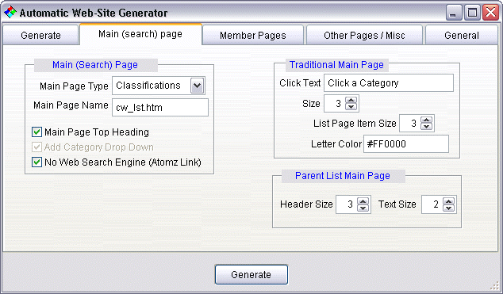The height and width of the screenshot is (294, 503).
Task: Expand the Main Page Type dropdown arrow
Action: [x=198, y=86]
